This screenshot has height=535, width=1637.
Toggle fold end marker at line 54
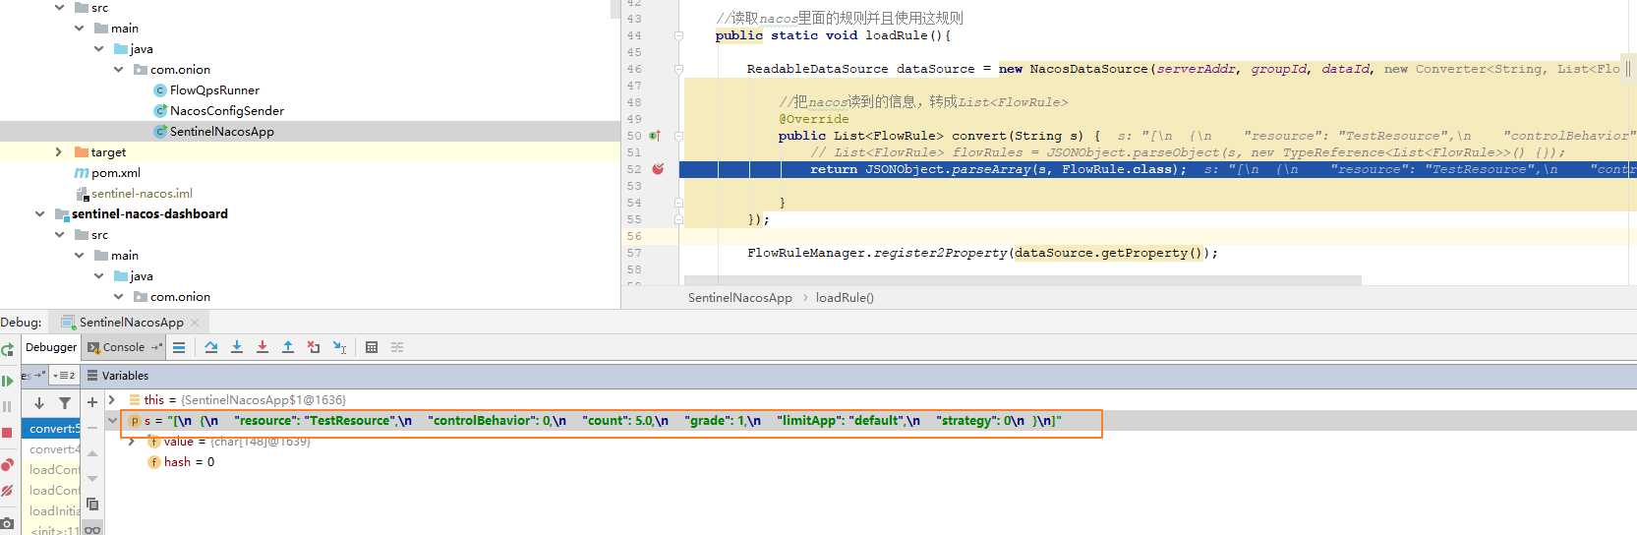tap(678, 203)
